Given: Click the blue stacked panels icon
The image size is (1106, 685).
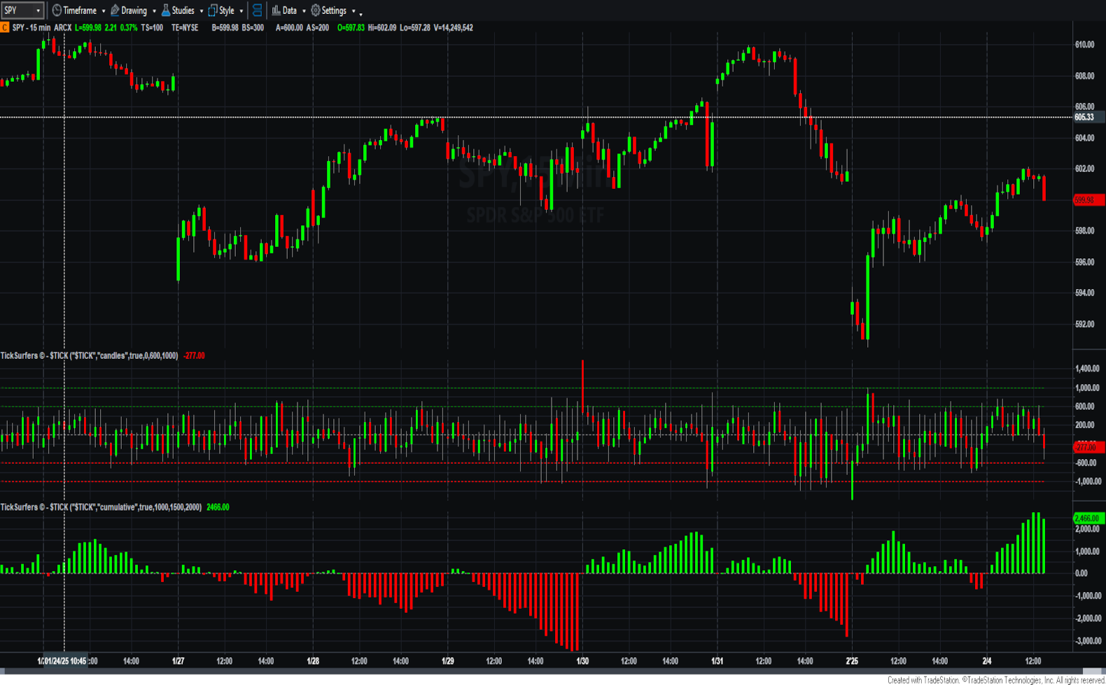Looking at the screenshot, I should click(x=257, y=10).
